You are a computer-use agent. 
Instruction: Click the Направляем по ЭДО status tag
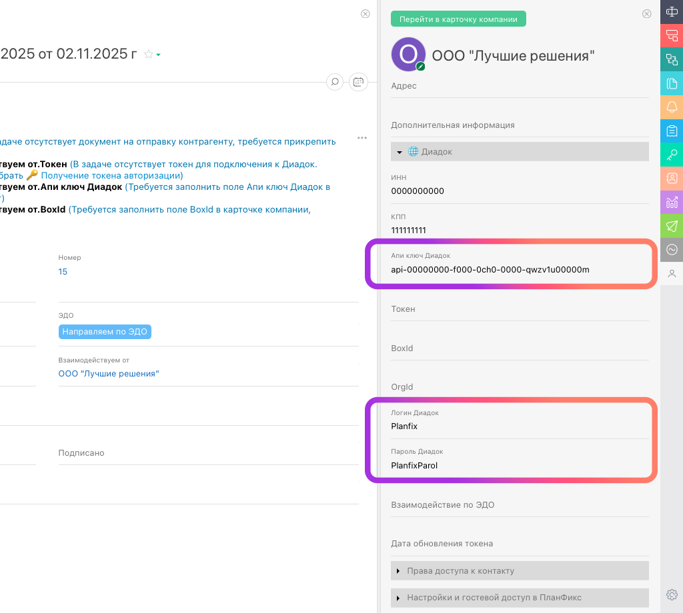(105, 332)
